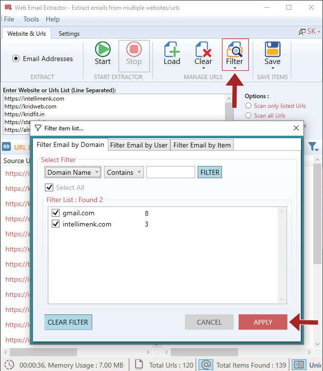Open the File menu

(9, 19)
